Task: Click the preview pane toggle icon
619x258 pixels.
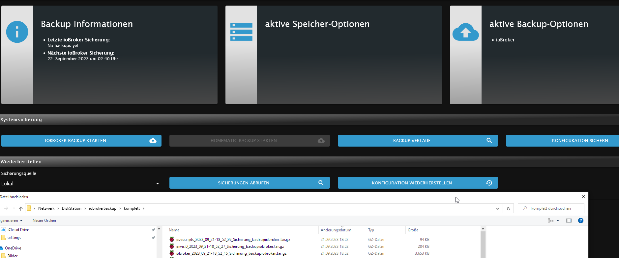Action: 569,221
